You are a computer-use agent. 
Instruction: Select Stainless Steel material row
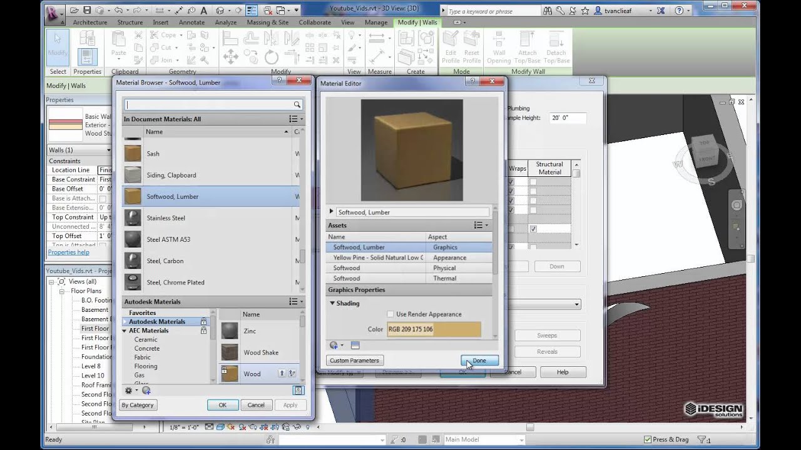coord(211,218)
